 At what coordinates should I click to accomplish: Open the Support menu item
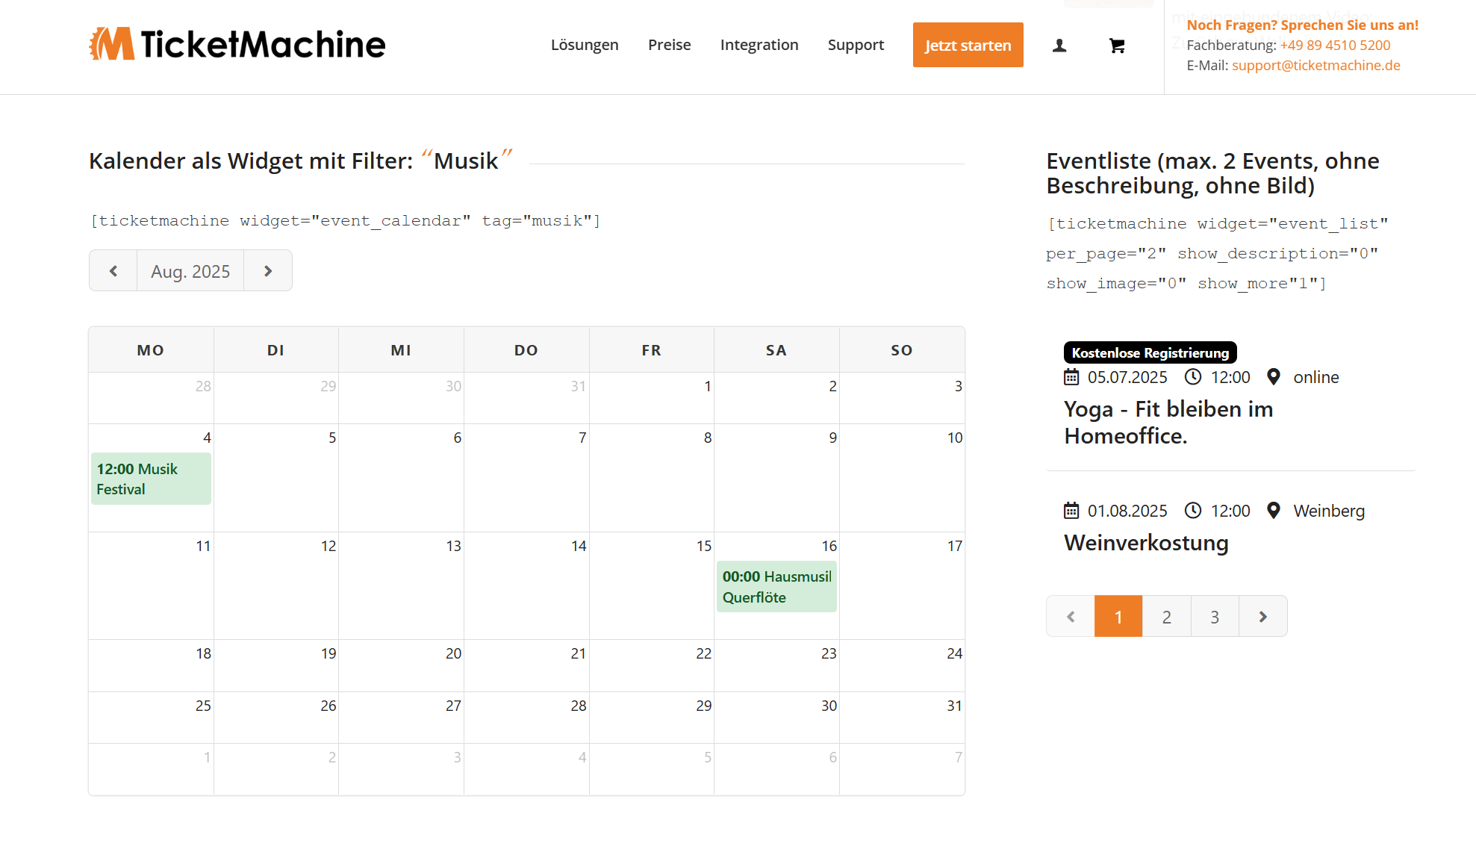[856, 45]
